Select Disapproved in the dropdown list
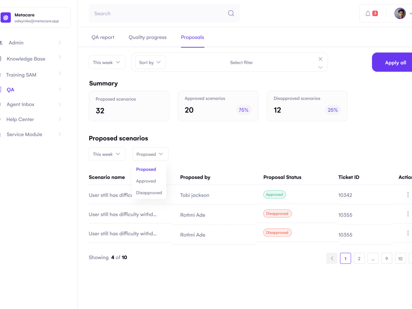This screenshot has height=309, width=412. click(149, 192)
